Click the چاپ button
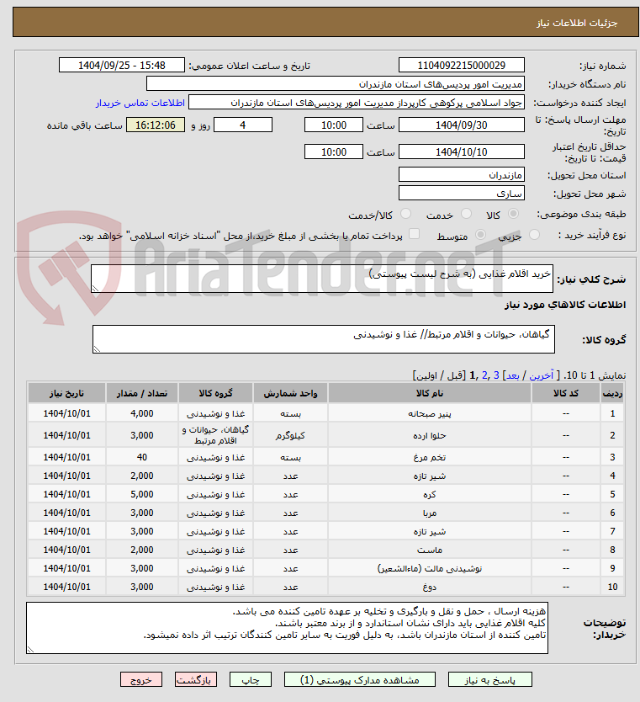This screenshot has height=702, width=640. pos(251,679)
